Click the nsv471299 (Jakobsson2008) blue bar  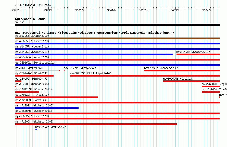(47, 108)
